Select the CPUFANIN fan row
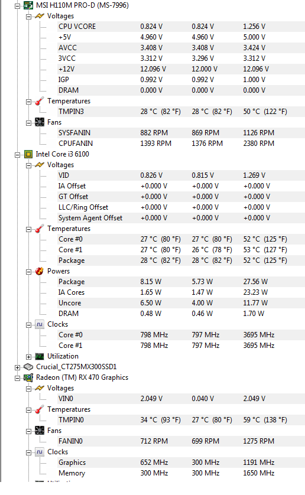 181,144
